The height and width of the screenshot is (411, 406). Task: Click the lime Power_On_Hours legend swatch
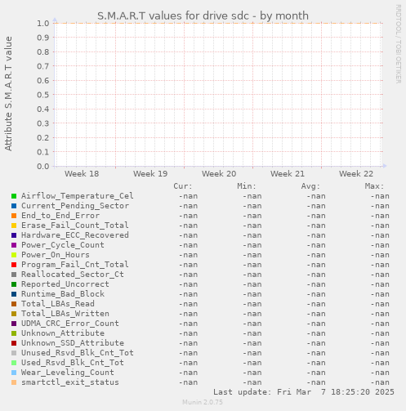[x=14, y=255]
